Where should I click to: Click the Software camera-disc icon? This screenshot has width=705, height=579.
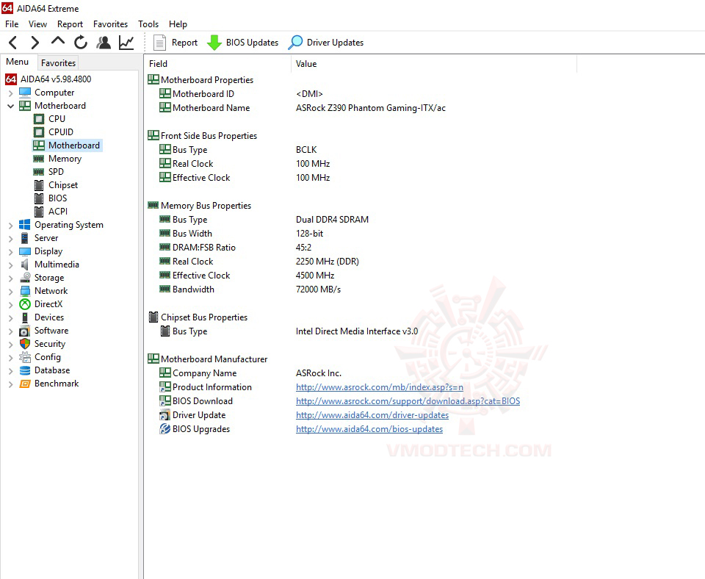(x=25, y=331)
